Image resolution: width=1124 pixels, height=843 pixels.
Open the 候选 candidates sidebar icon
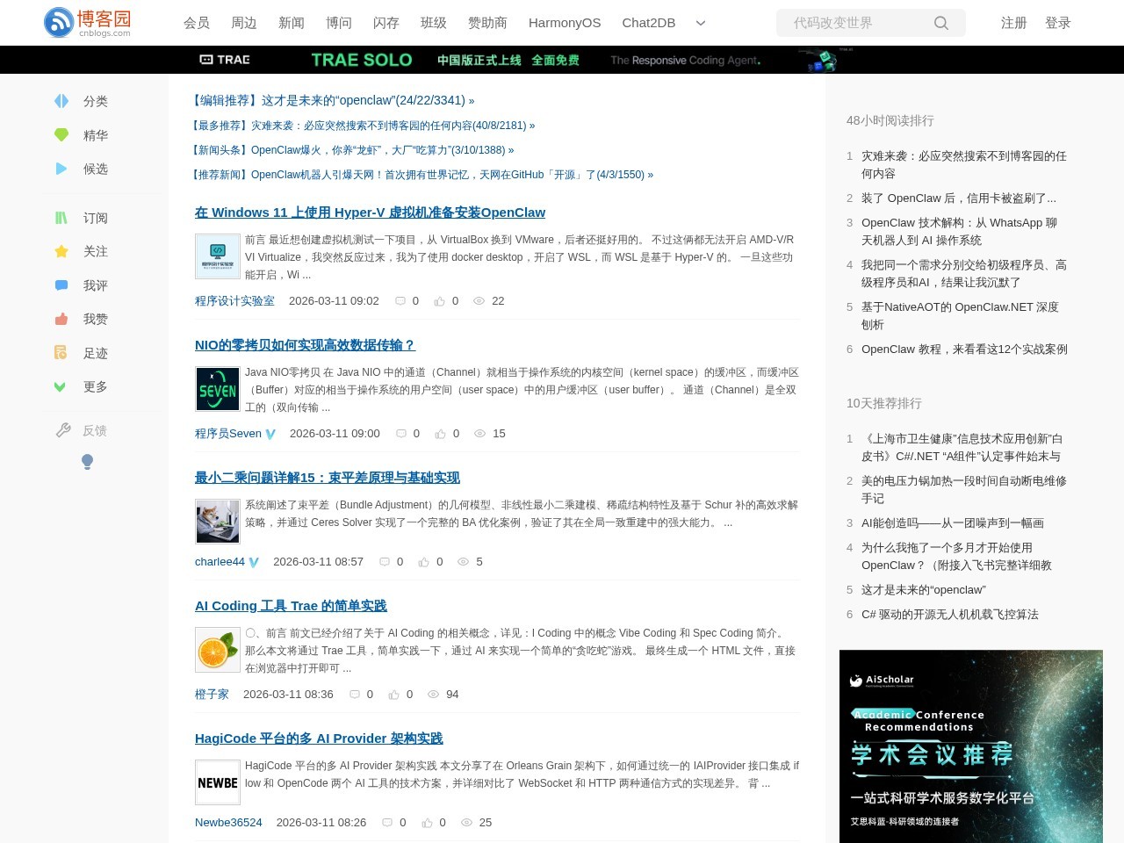tap(61, 169)
